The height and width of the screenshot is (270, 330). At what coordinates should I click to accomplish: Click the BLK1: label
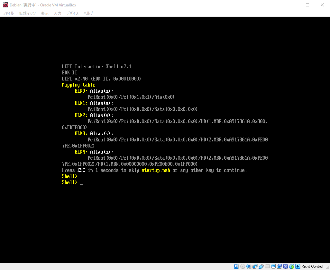tap(81, 103)
